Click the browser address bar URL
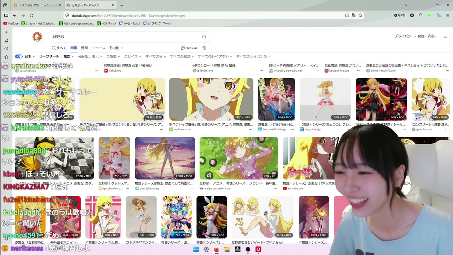Screen dimensions: 453x255 (x=128, y=16)
